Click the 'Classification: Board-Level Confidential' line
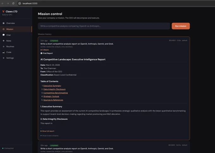215x153 pixels. pos(58,75)
